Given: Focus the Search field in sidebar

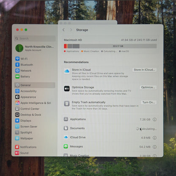Looking at the screenshot, I should 35,38.
